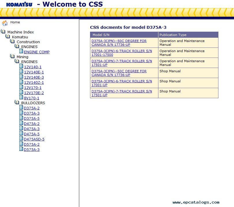Open the D575A-3 bulldozer link

pos(32,150)
